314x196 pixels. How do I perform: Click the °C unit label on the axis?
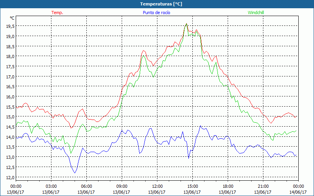(x=12, y=18)
